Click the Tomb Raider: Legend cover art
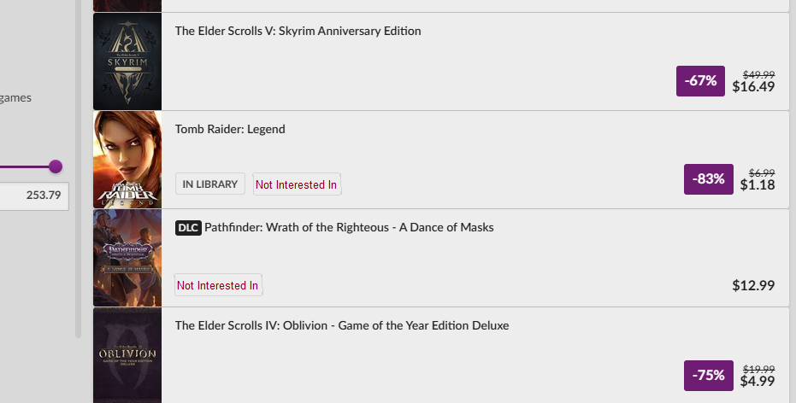The width and height of the screenshot is (796, 403). (x=127, y=160)
